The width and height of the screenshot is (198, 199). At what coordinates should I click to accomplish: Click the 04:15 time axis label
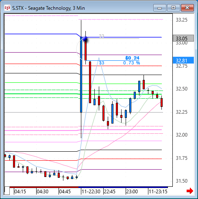point(20,192)
